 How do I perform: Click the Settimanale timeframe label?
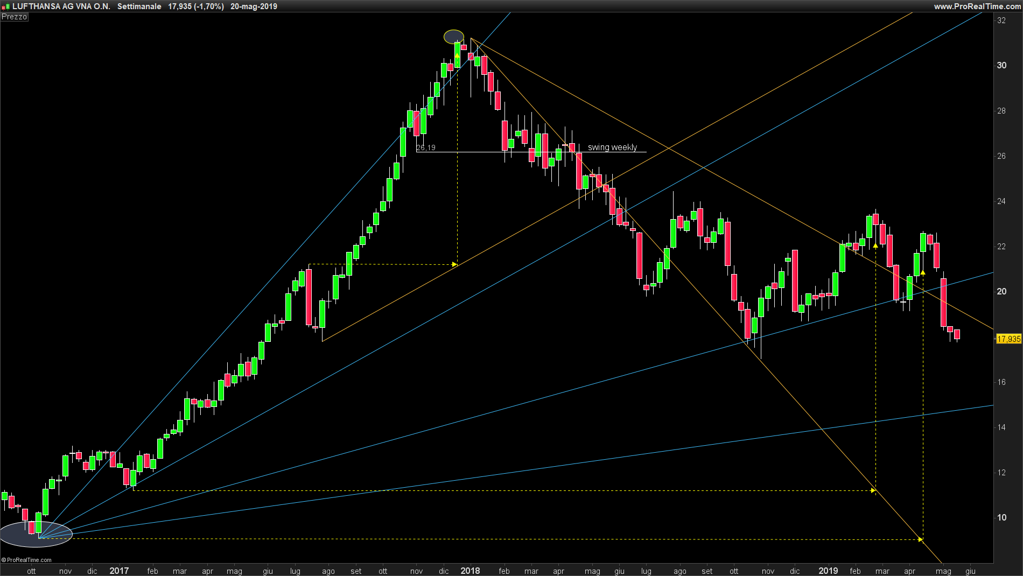[139, 6]
